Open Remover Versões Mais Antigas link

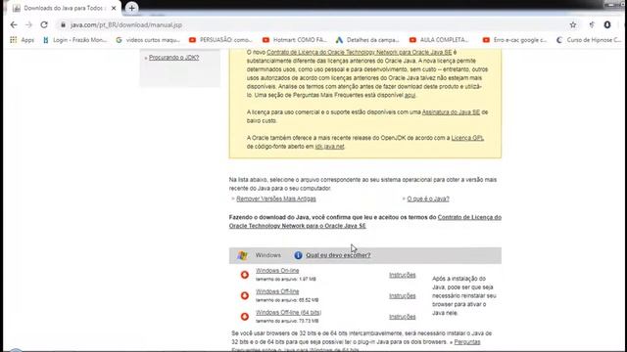tap(276, 198)
